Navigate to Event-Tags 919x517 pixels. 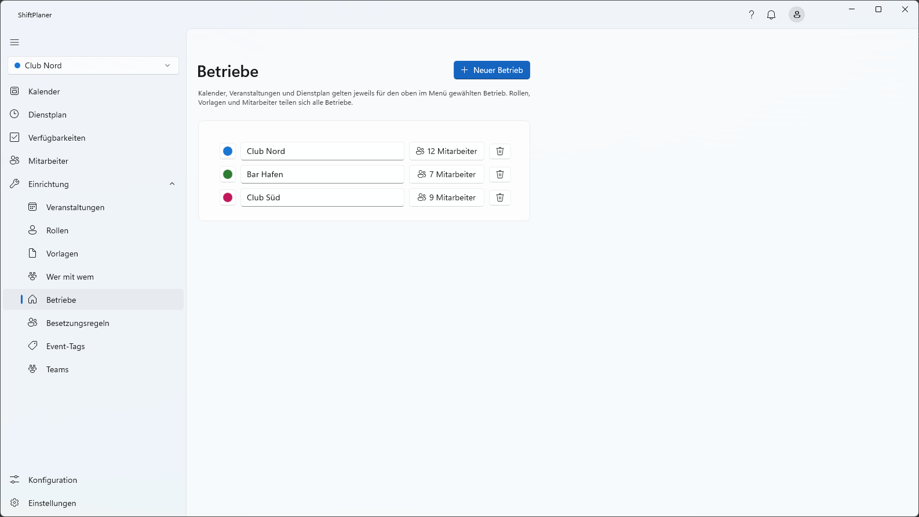point(93,346)
